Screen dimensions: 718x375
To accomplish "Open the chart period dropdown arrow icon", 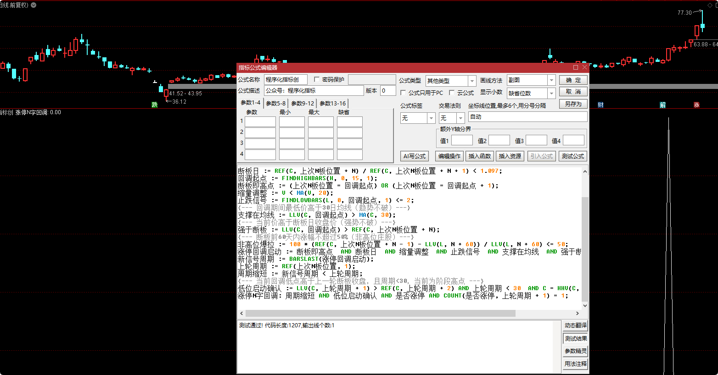I will coord(34,5).
